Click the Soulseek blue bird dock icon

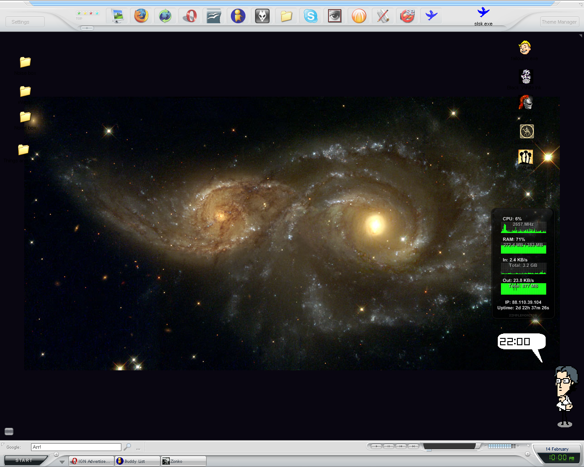[x=431, y=16]
